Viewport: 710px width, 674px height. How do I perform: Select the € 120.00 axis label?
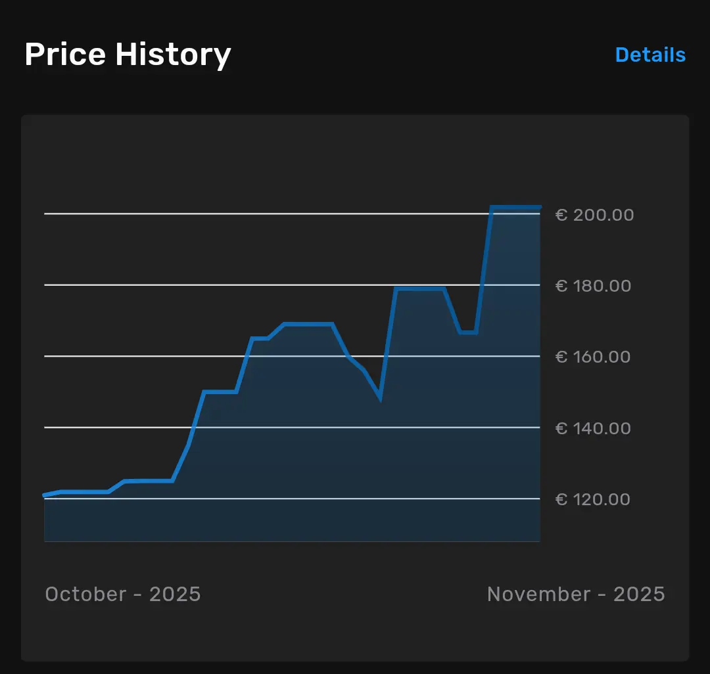[593, 499]
